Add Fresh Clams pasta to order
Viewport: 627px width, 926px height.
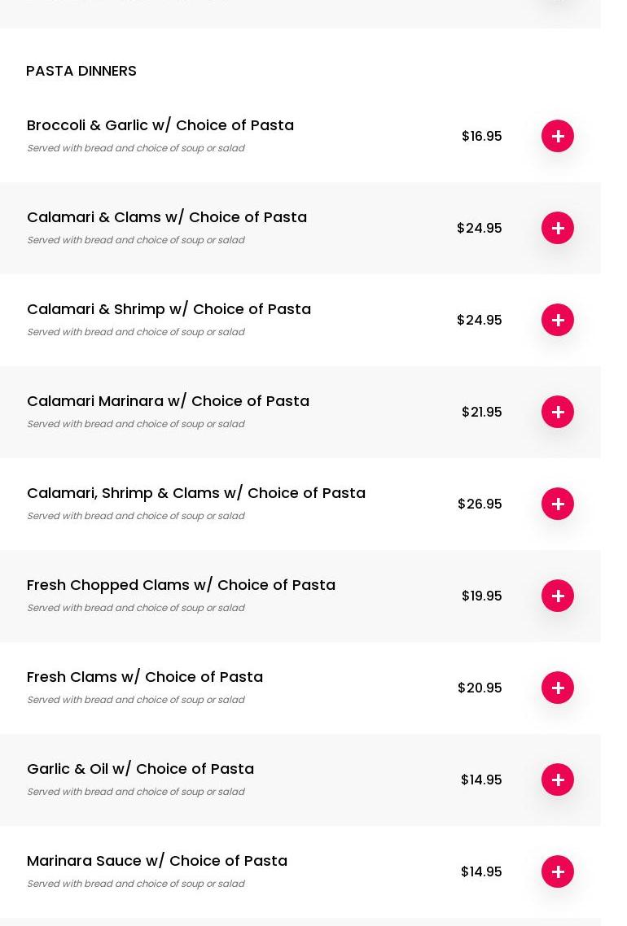(558, 688)
